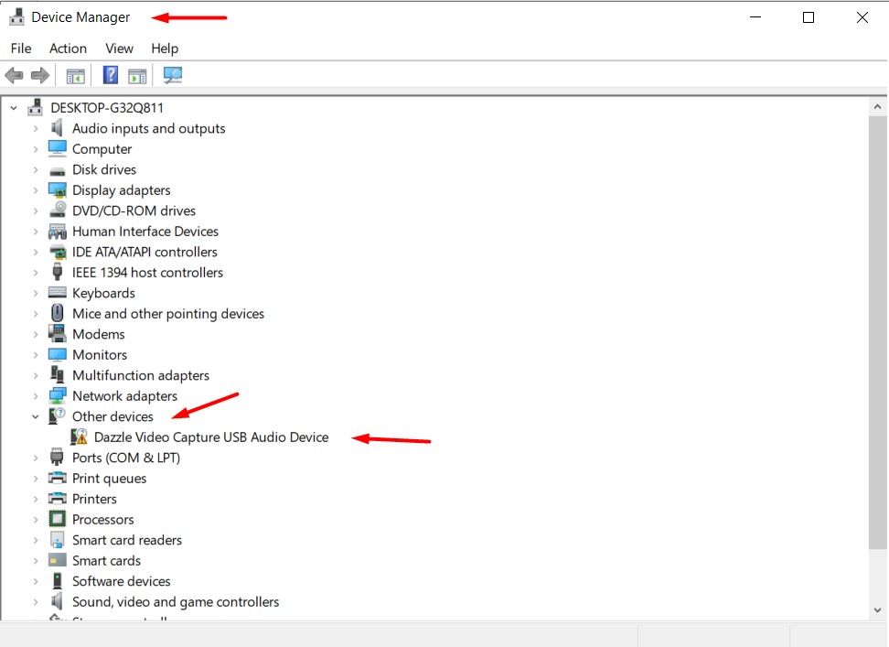This screenshot has height=647, width=889.
Task: Select the Disk drives label
Action: tap(103, 169)
